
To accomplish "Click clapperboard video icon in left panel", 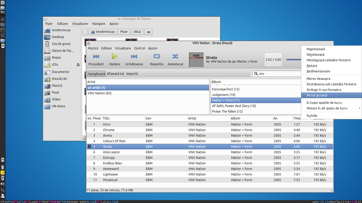I will [3, 35].
